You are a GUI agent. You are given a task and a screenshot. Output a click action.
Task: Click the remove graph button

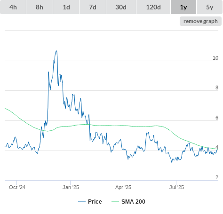click(x=200, y=21)
